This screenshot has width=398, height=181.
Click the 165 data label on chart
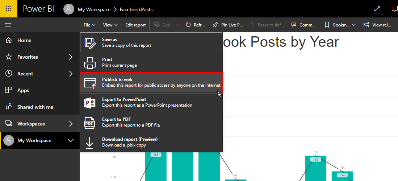(156, 155)
